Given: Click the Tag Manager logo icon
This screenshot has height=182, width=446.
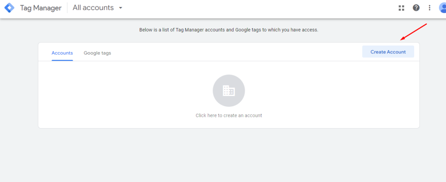Looking at the screenshot, I should coord(9,8).
